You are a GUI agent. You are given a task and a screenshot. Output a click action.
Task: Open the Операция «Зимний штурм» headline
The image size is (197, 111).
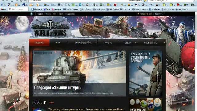coord(58,88)
